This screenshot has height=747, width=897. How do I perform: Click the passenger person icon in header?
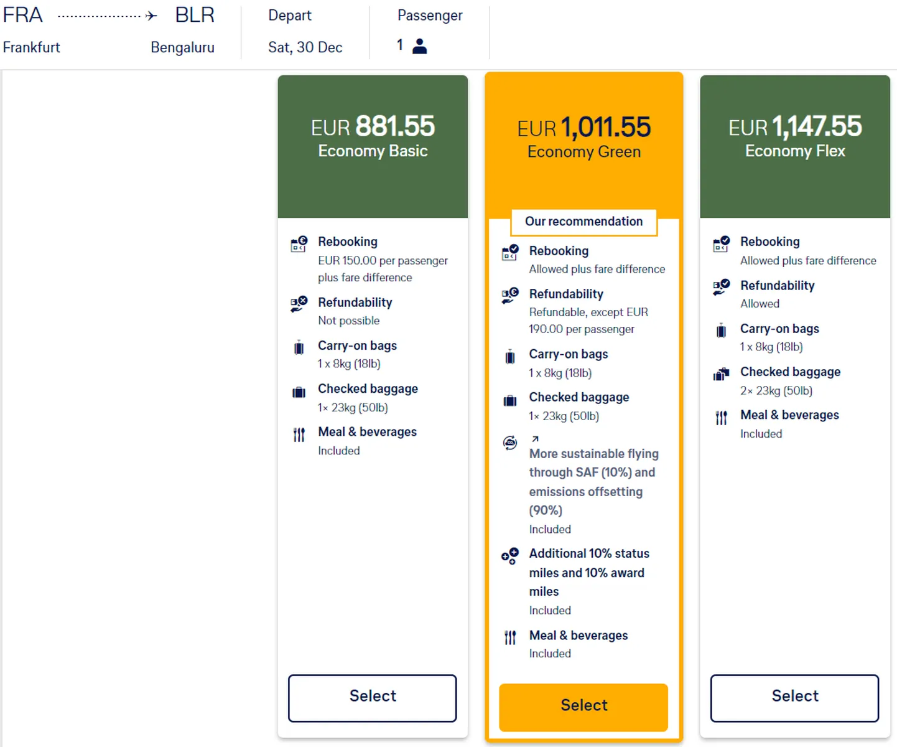(420, 46)
